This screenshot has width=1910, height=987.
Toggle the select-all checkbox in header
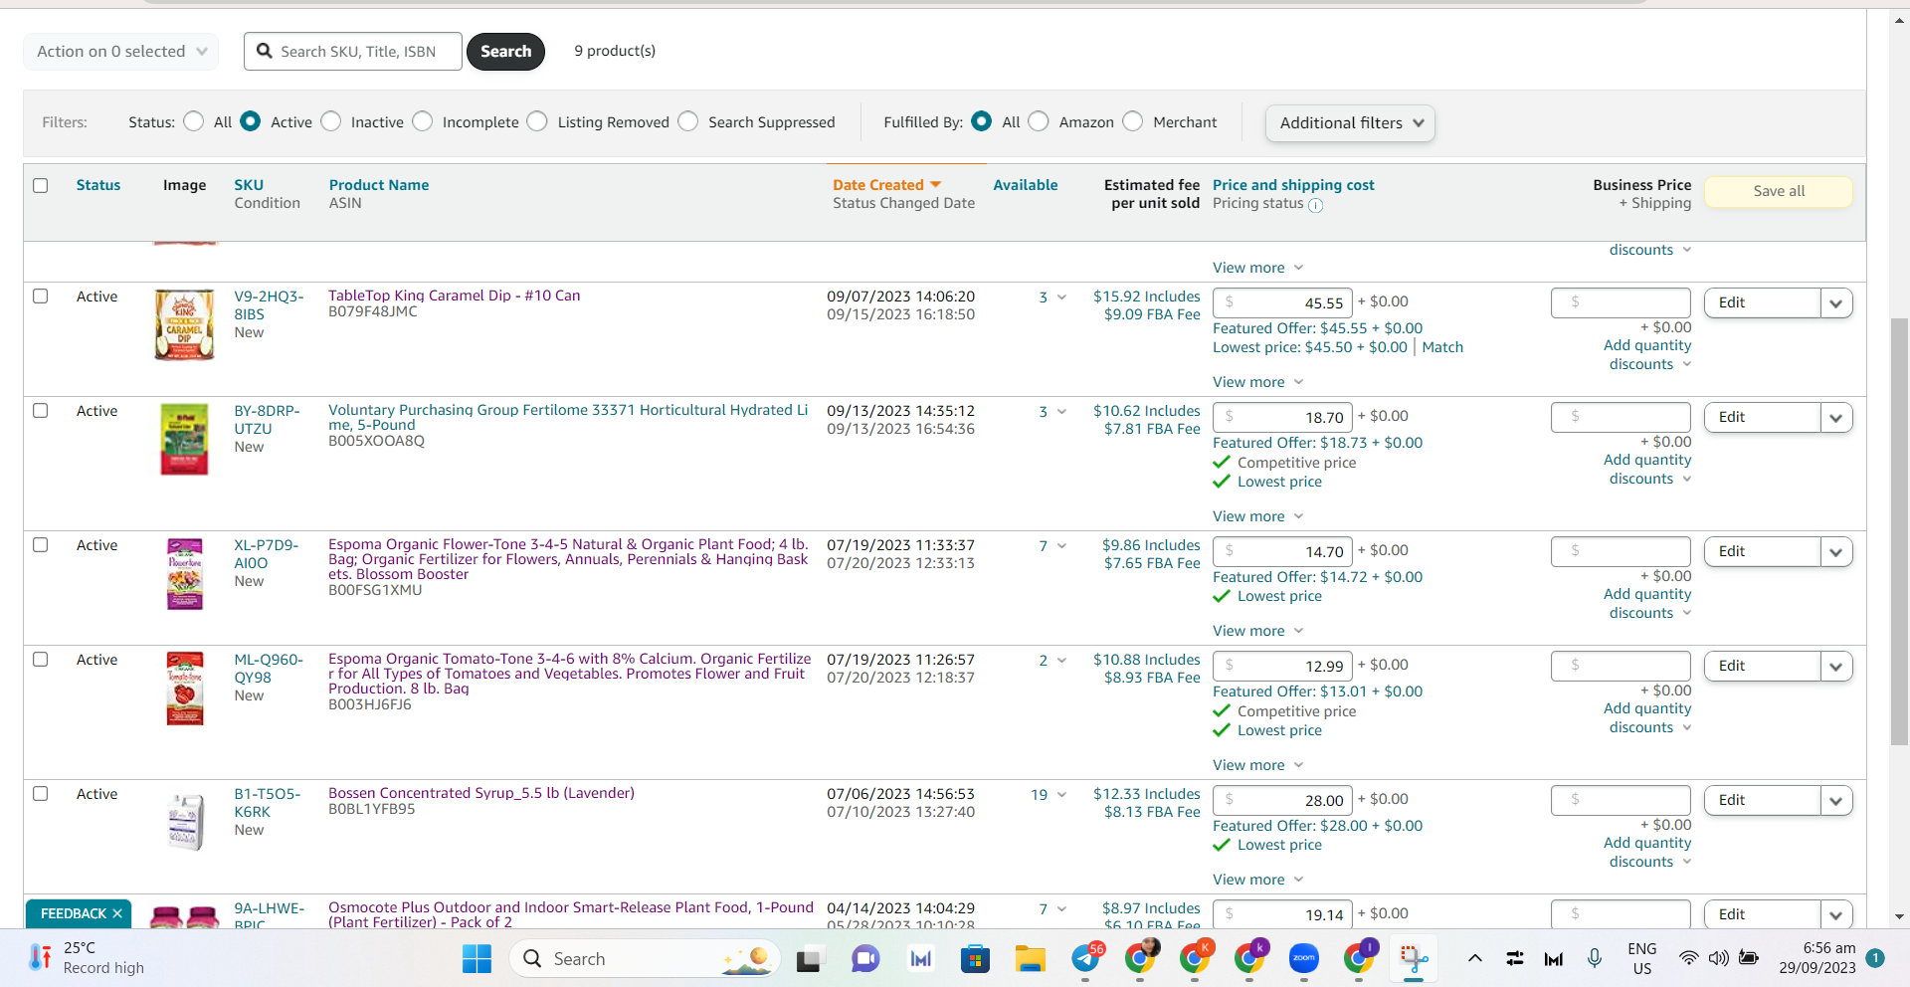point(41,185)
